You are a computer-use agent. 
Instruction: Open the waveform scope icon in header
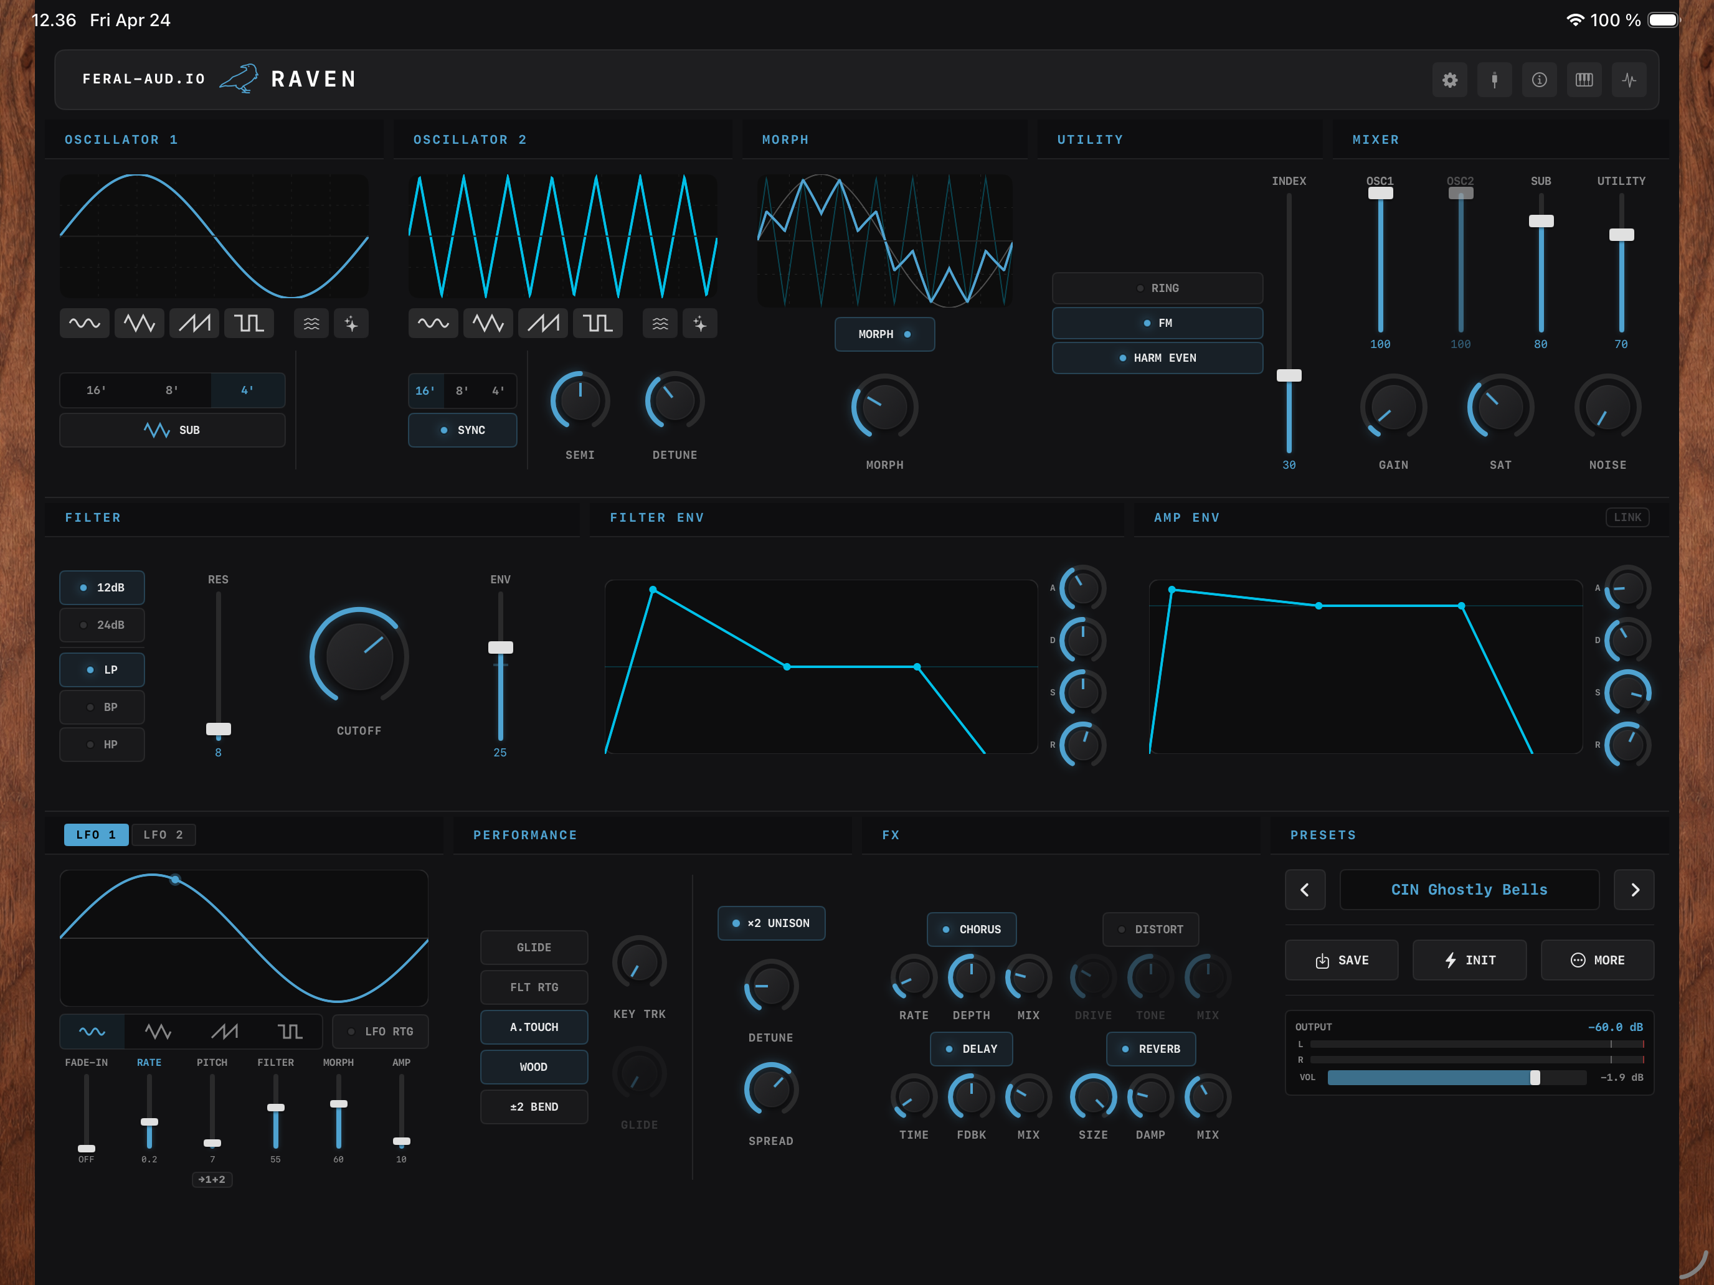tap(1629, 80)
